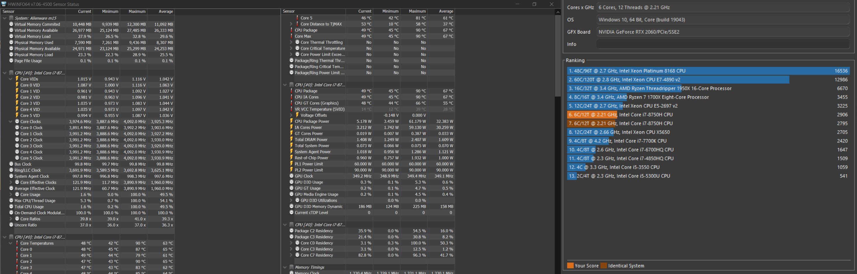The width and height of the screenshot is (857, 274).
Task: Collapse the Core Clocks tree node
Action: point(10,122)
